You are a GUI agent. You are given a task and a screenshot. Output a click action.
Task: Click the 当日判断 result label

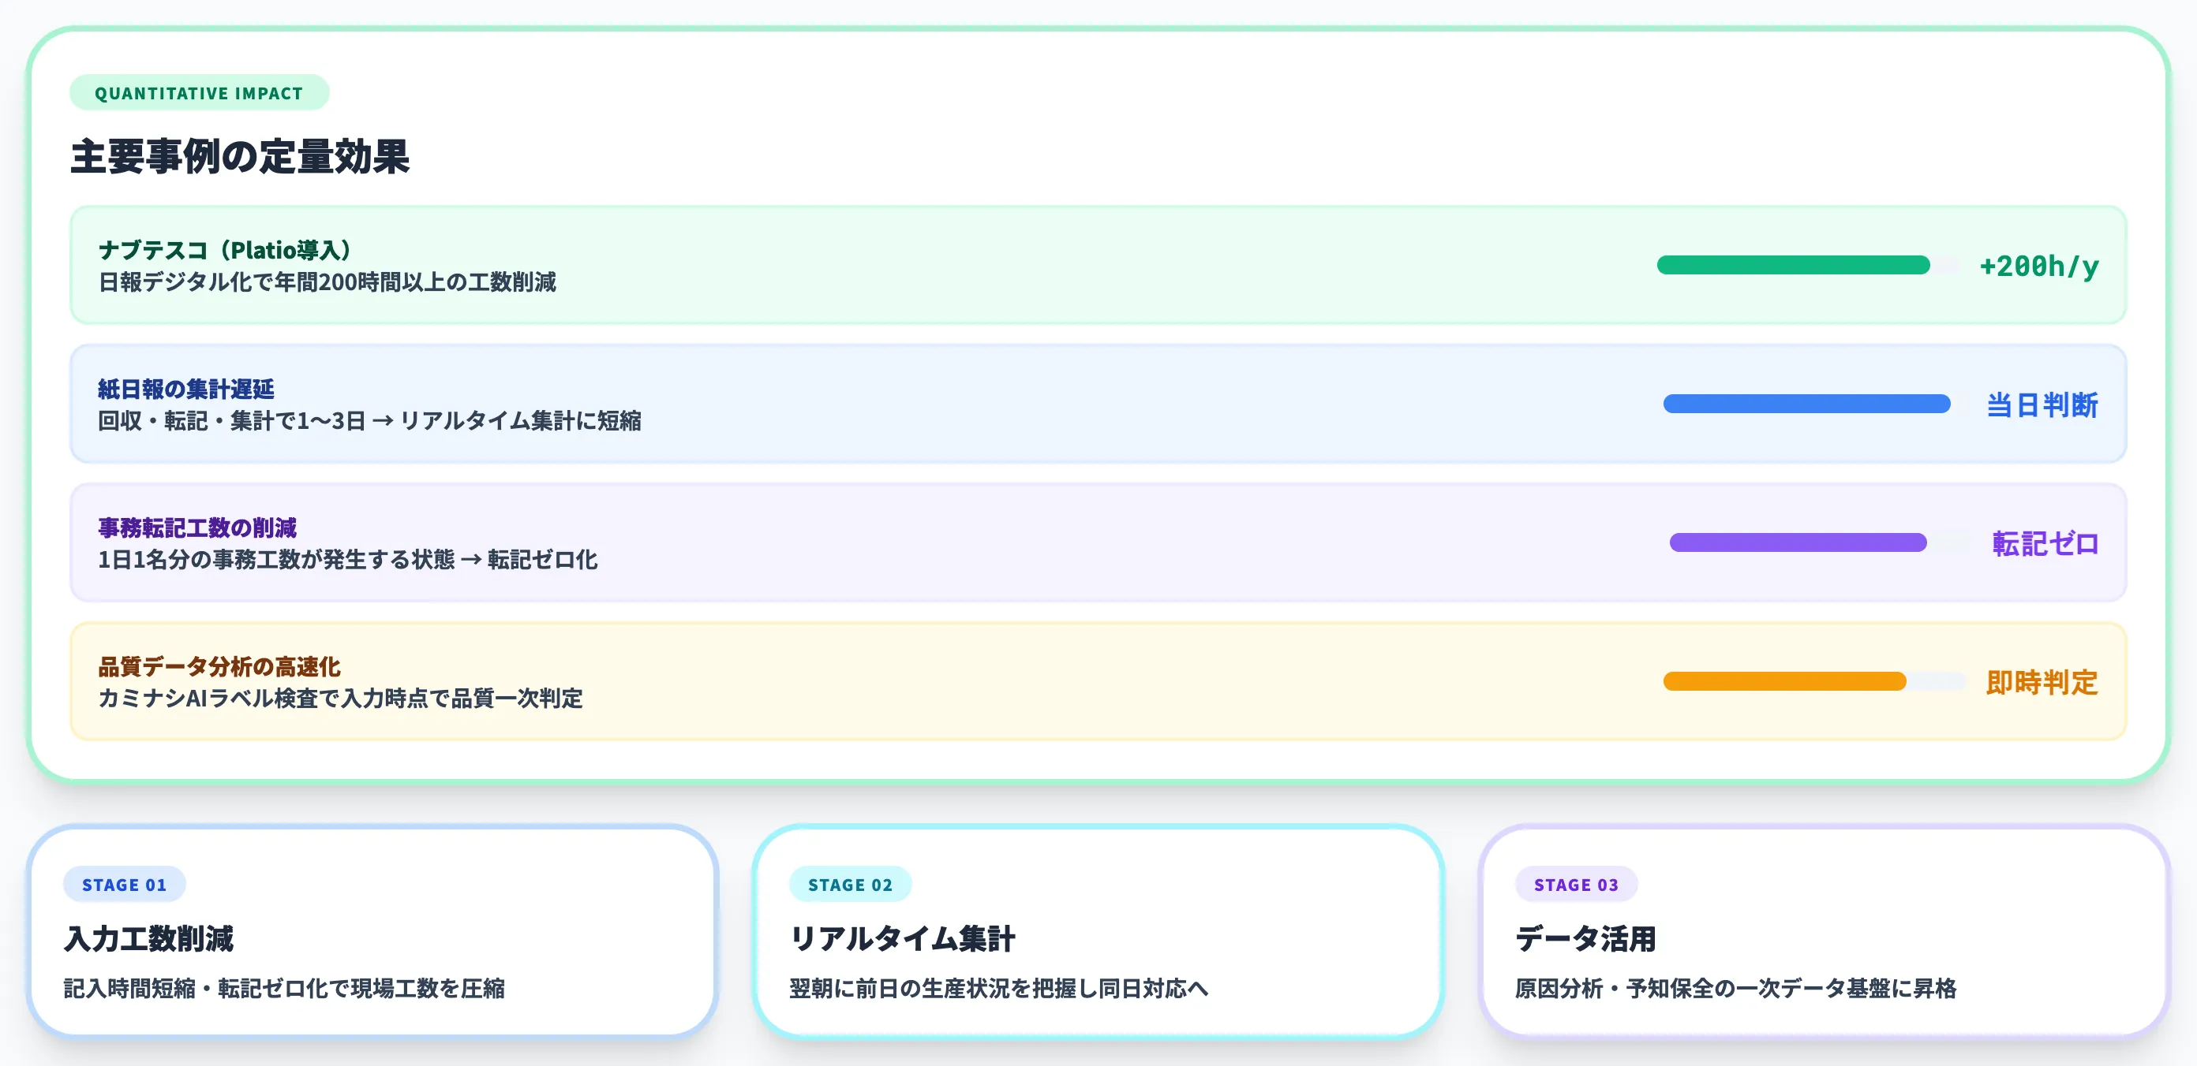pyautogui.click(x=2042, y=404)
